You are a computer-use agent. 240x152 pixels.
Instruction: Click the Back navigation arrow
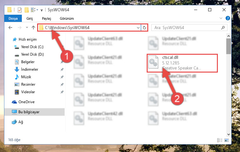tap(10, 28)
